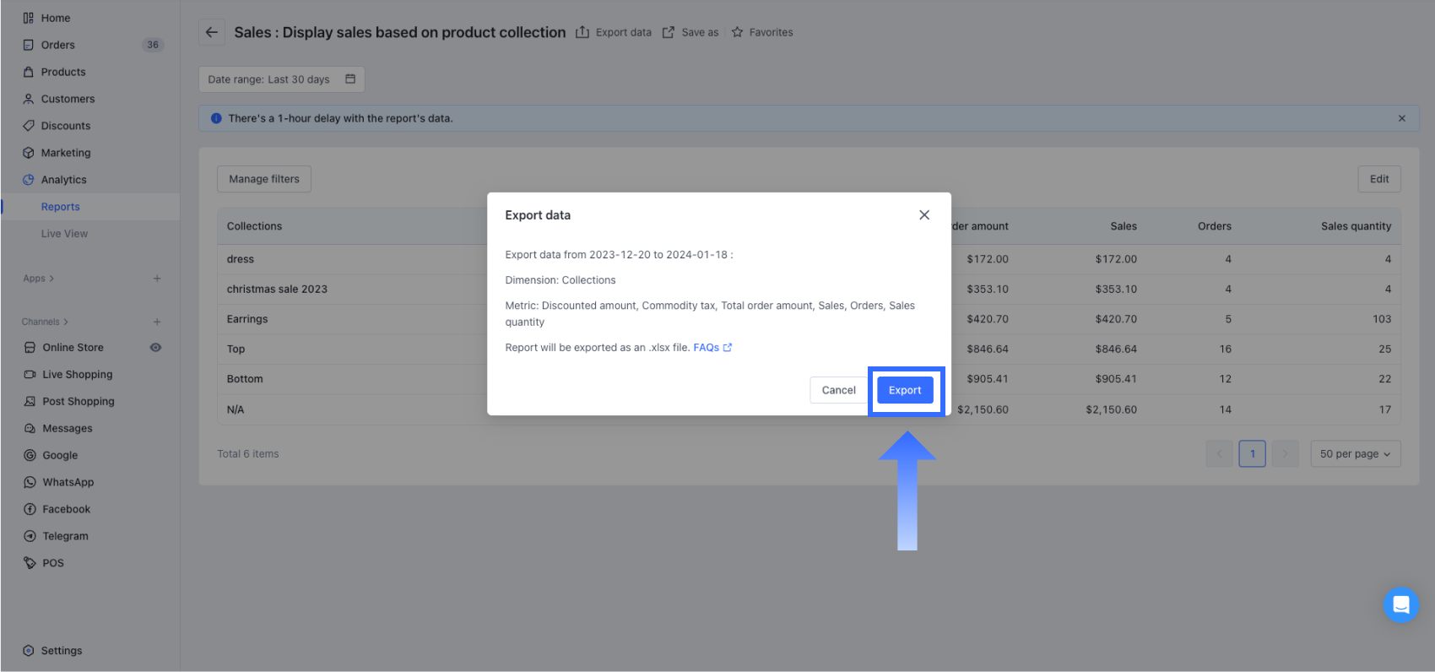Sort by Sales quantity column header

(1356, 226)
